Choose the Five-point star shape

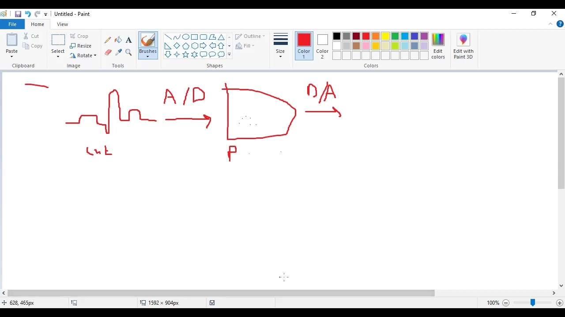tap(185, 55)
